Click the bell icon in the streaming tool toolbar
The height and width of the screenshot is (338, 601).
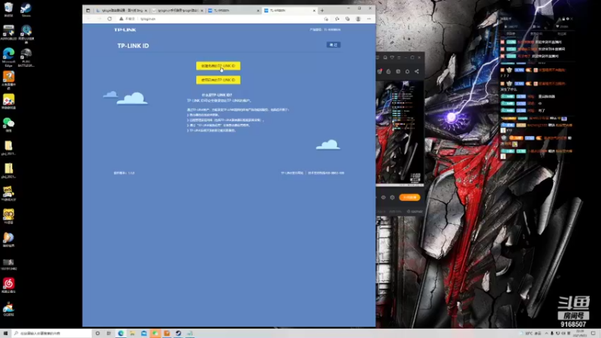pos(407,71)
